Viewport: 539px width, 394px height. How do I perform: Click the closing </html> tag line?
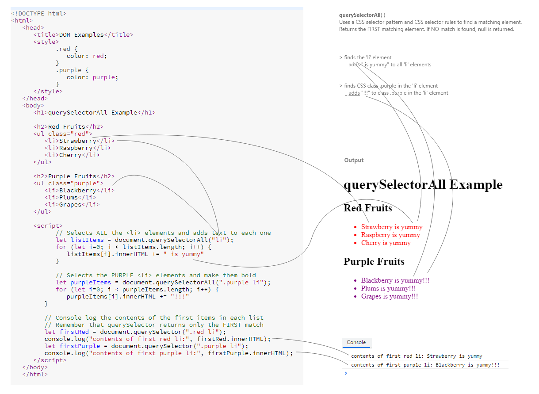tap(35, 374)
